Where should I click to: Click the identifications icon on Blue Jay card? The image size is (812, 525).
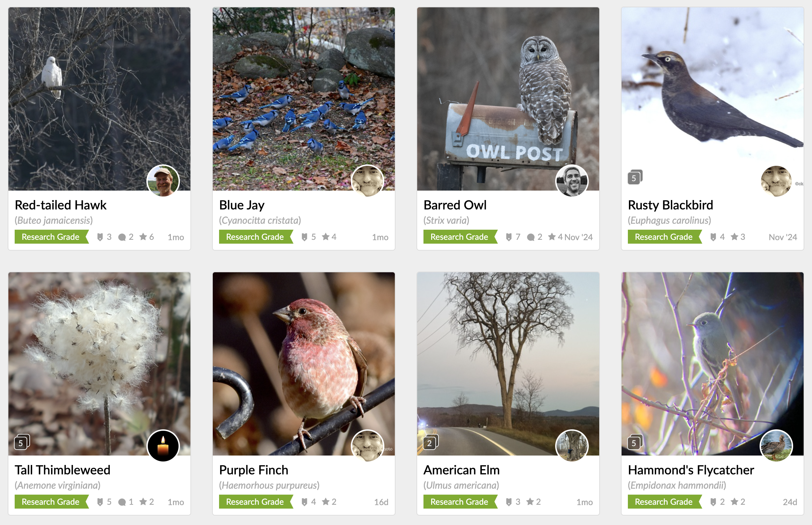point(304,237)
